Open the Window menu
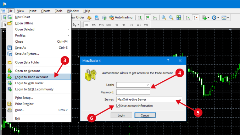 coord(73,11)
